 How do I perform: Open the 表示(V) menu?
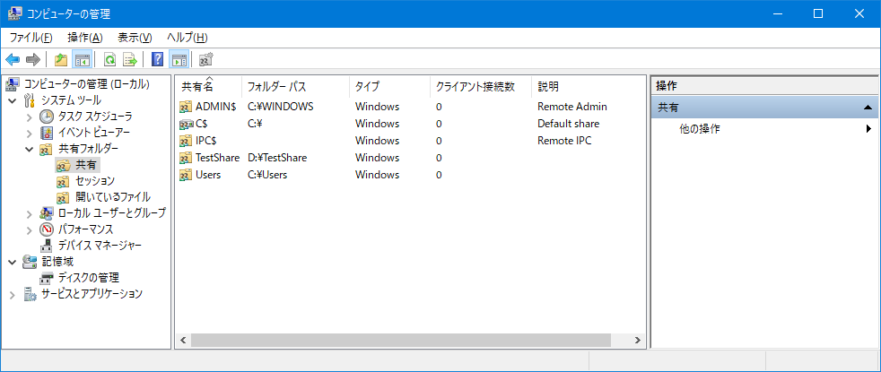pyautogui.click(x=135, y=38)
